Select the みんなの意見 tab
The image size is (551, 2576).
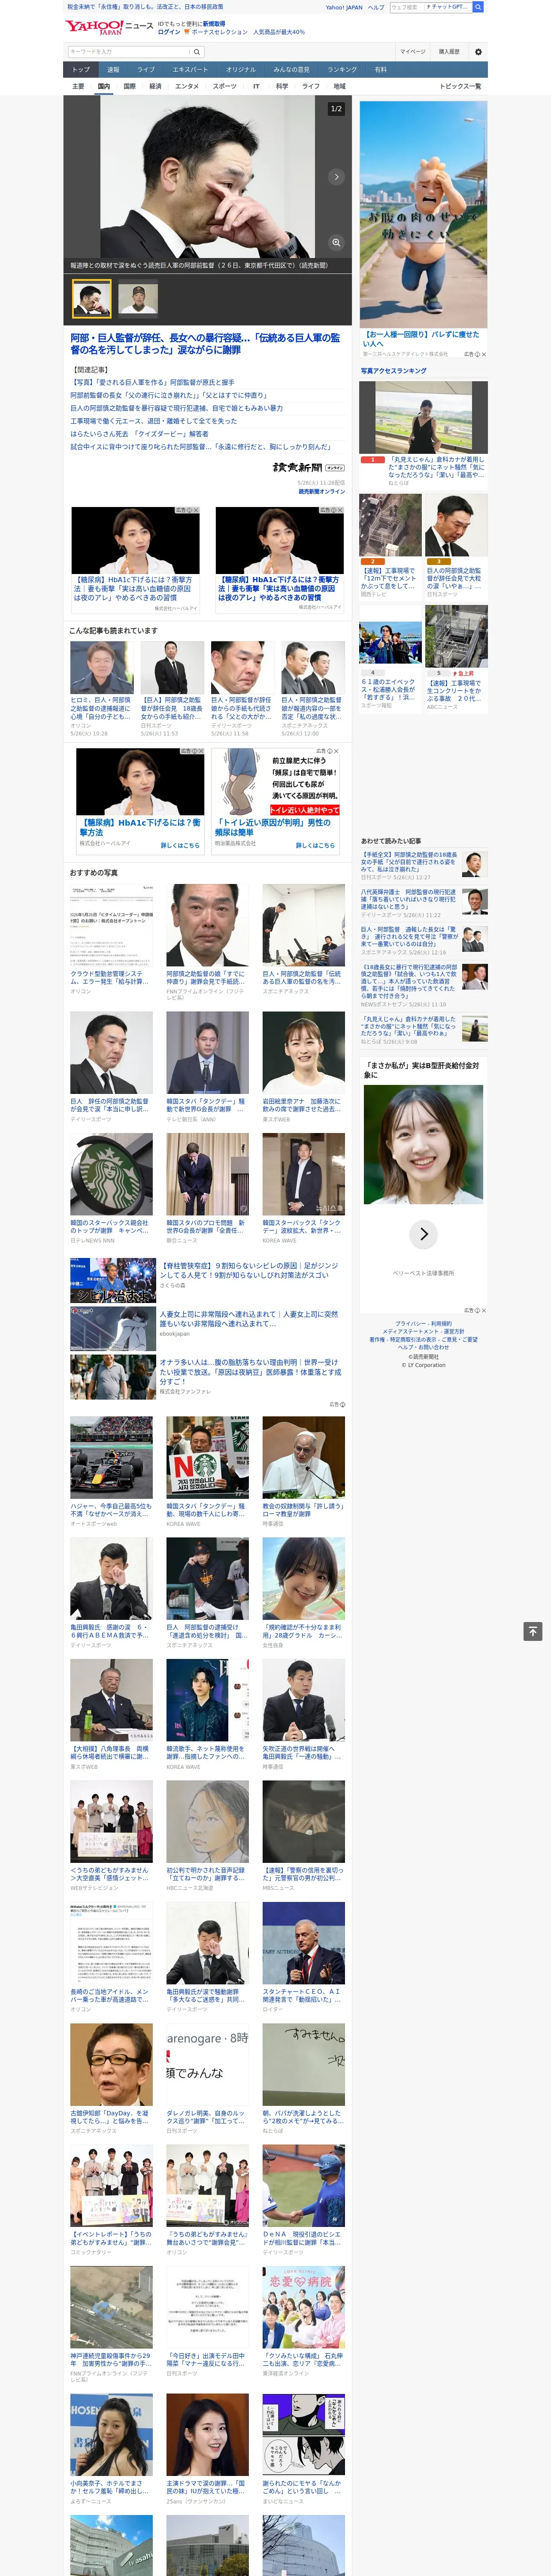[x=292, y=70]
